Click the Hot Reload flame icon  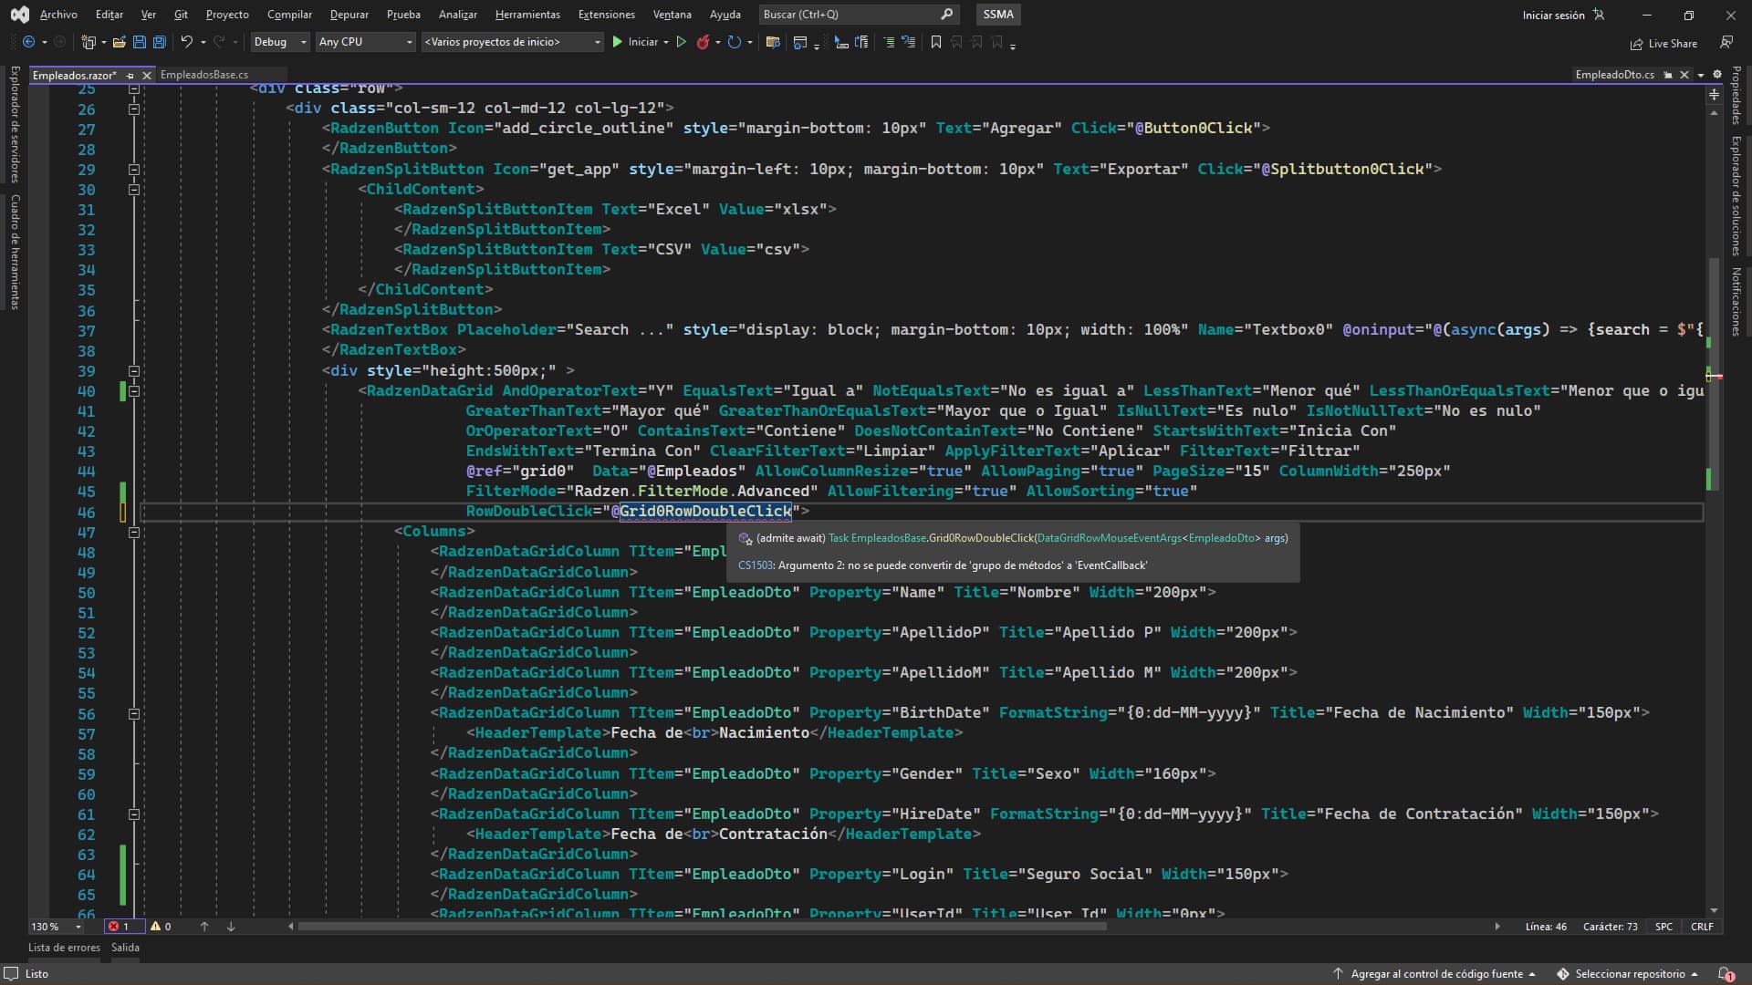(703, 42)
